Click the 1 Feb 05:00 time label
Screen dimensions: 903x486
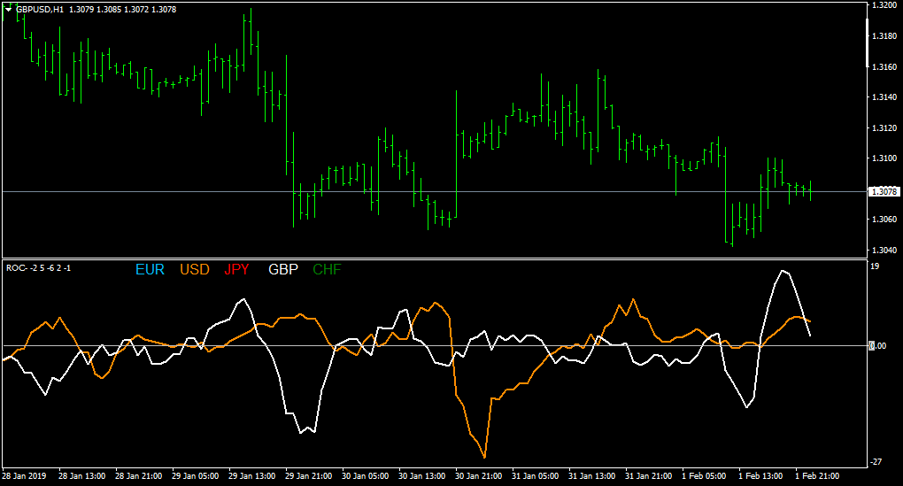coord(704,476)
